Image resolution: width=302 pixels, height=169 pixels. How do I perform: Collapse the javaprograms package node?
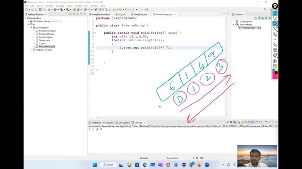31,28
